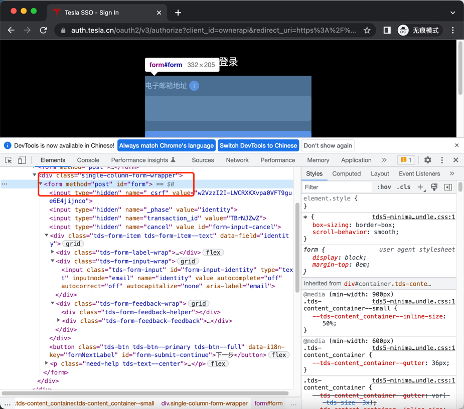
Task: Open the Performance insights tab
Action: 143,160
